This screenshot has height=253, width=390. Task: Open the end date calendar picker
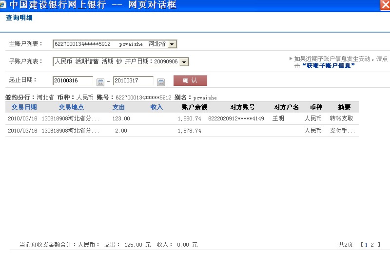point(161,82)
